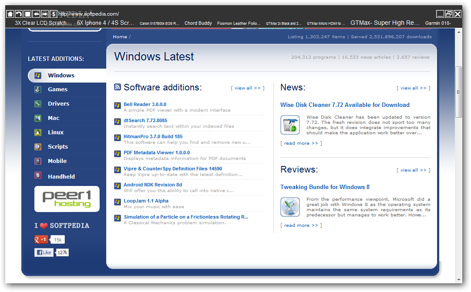Open the GTMax Micro HDMI ad link
The height and width of the screenshot is (292, 471).
pos(326,23)
